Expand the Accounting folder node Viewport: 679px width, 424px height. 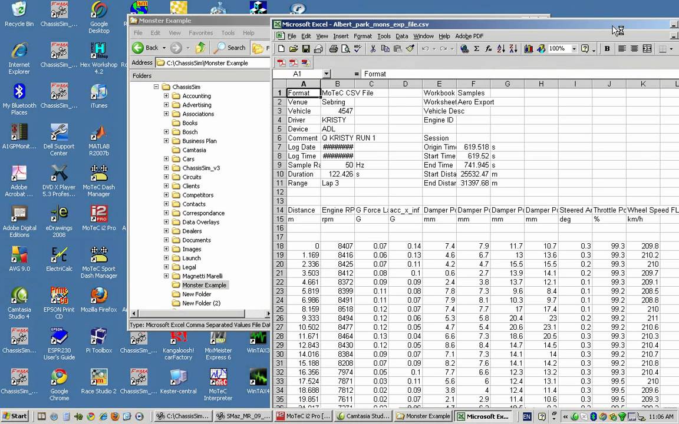(x=166, y=96)
